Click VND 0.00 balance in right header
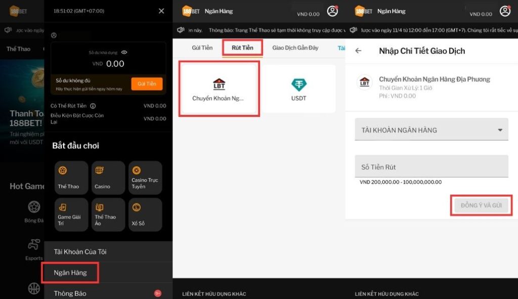The image size is (518, 299). coord(481,14)
